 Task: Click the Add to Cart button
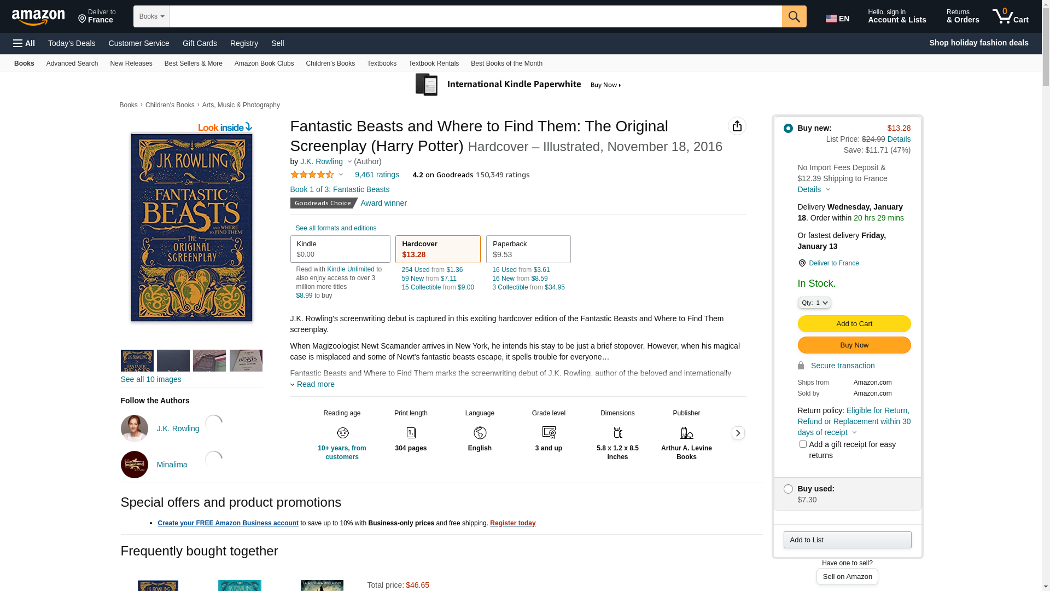click(854, 323)
